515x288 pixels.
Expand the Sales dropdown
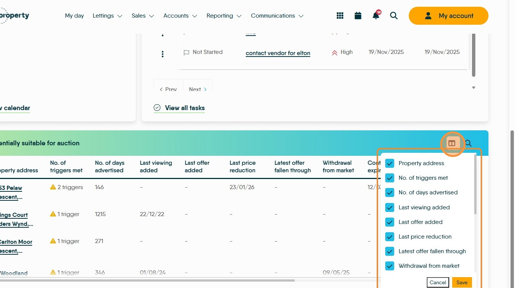click(x=143, y=16)
